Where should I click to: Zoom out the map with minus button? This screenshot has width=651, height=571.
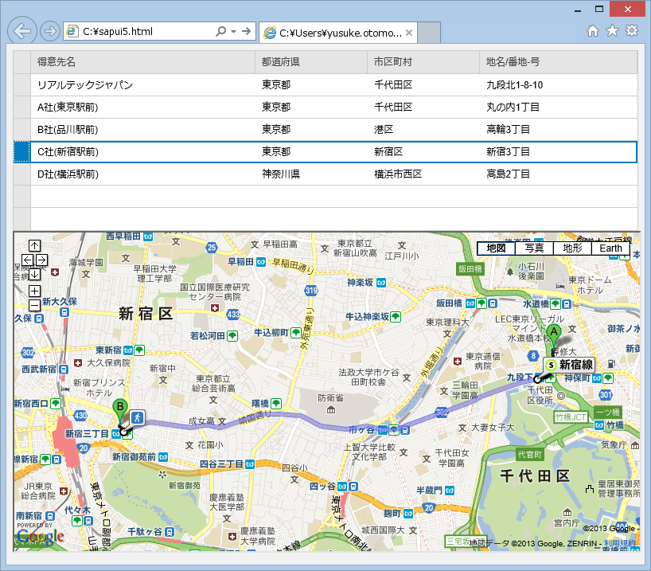(x=34, y=306)
